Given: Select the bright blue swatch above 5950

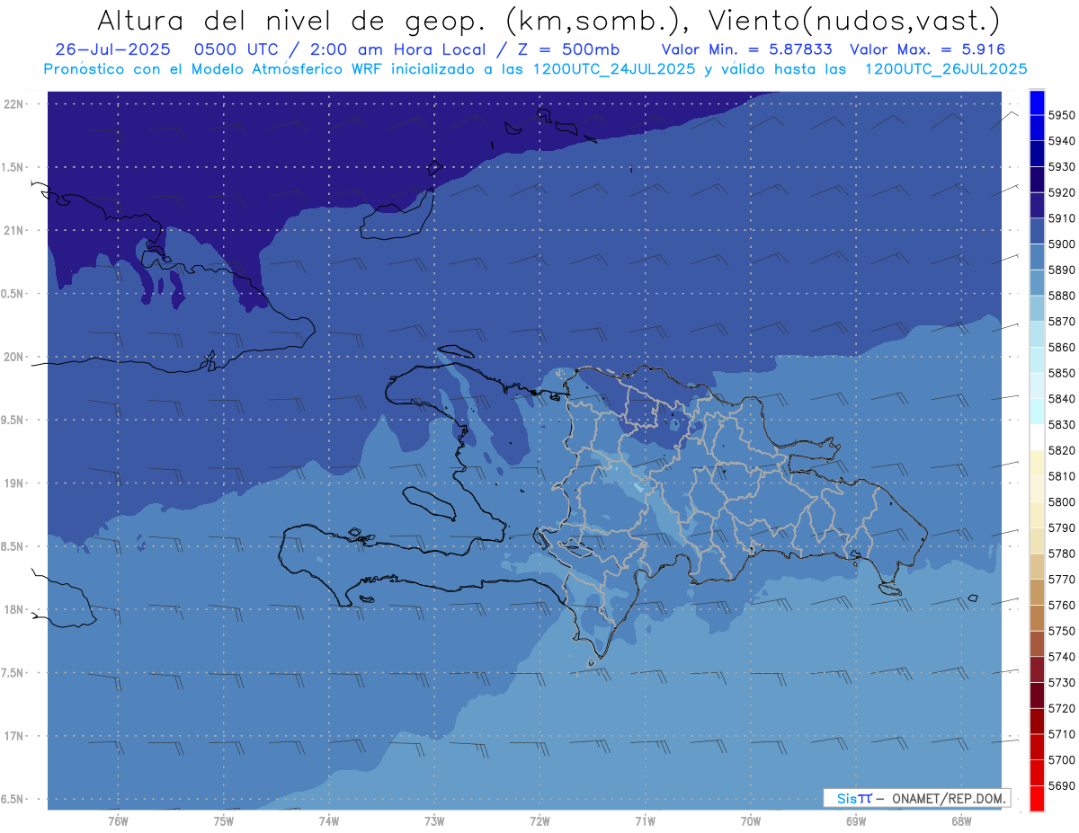Looking at the screenshot, I should pyautogui.click(x=1037, y=102).
